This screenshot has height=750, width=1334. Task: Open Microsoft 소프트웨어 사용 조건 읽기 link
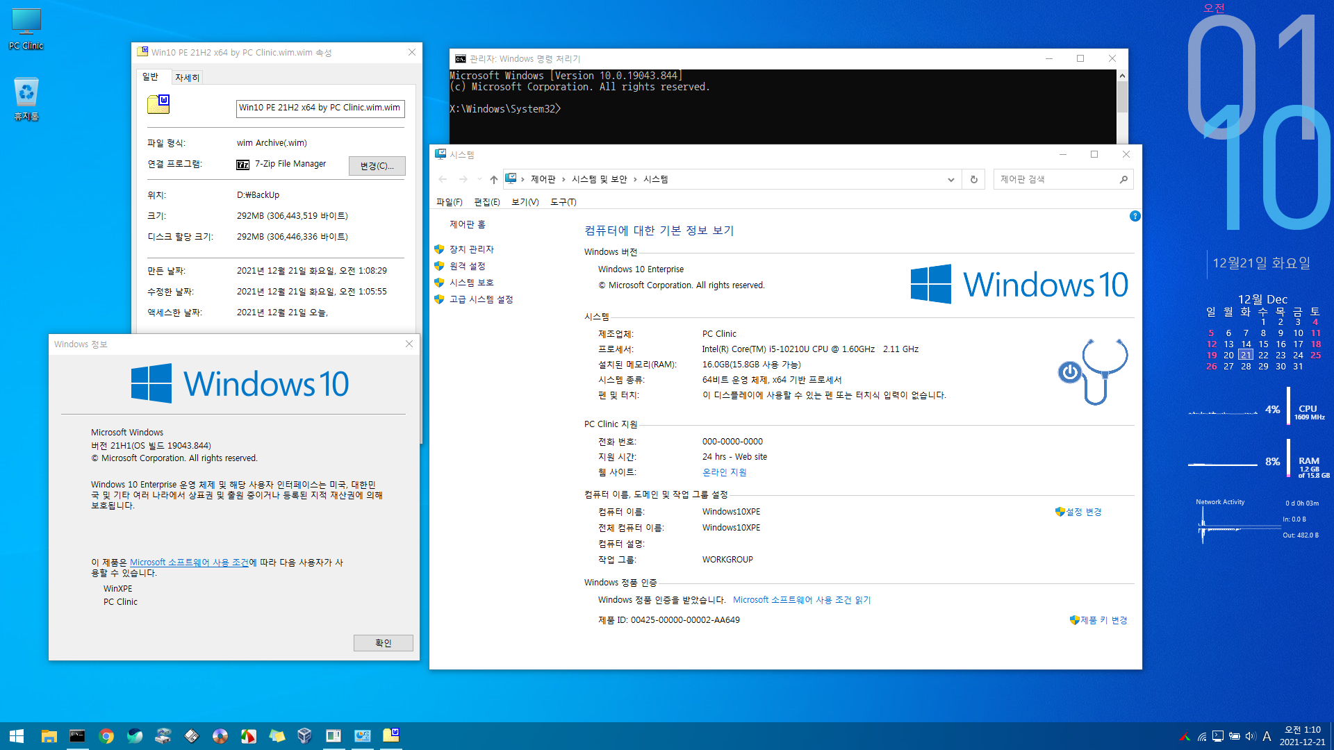click(802, 600)
